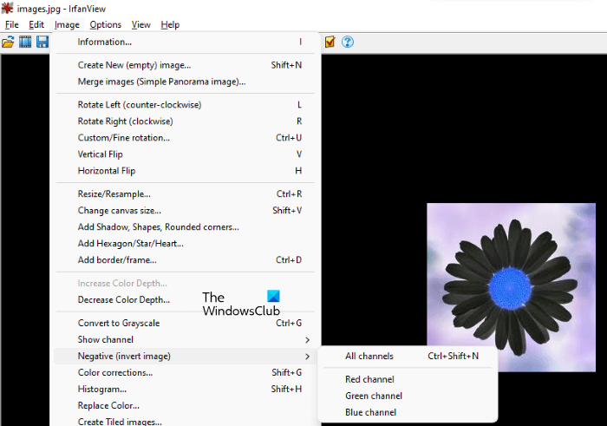The width and height of the screenshot is (607, 426).
Task: Apply Horizontal Flip
Action: (x=185, y=171)
